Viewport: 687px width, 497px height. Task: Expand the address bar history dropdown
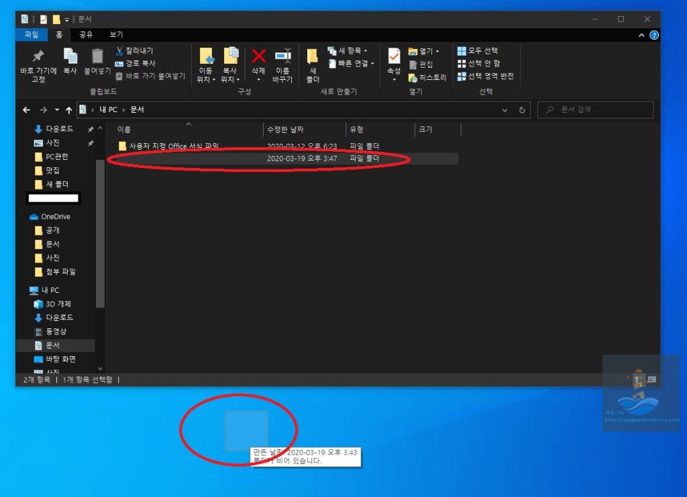[x=505, y=110]
